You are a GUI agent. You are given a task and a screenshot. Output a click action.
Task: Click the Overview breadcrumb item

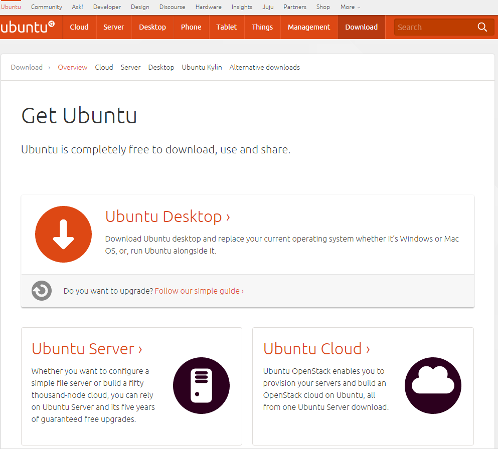[72, 67]
